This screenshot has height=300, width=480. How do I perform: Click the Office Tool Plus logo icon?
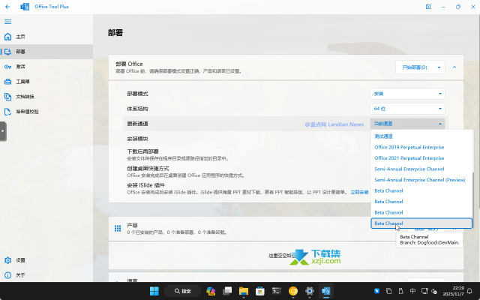pyautogui.click(x=25, y=7)
